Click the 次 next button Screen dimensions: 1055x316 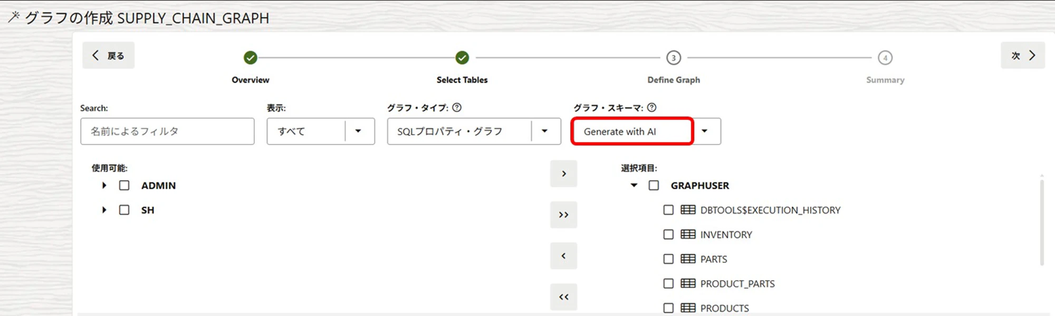(x=1022, y=55)
